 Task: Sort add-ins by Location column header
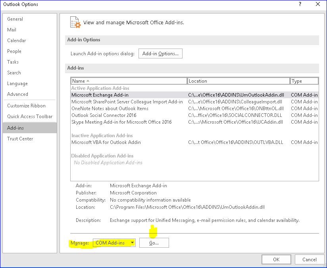click(x=239, y=81)
